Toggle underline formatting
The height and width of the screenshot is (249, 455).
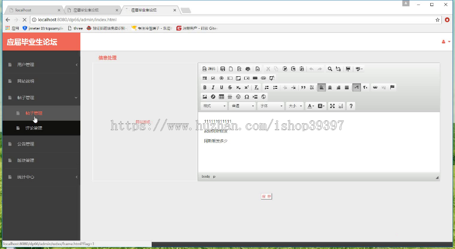221,87
